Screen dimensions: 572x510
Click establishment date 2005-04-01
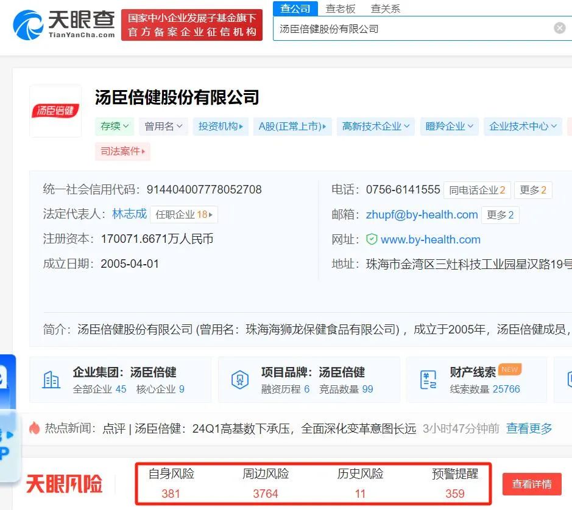click(130, 264)
